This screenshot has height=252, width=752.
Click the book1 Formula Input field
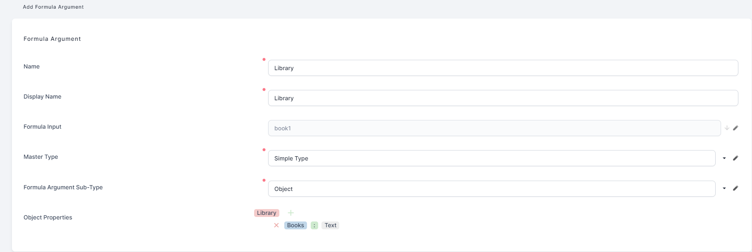[494, 128]
